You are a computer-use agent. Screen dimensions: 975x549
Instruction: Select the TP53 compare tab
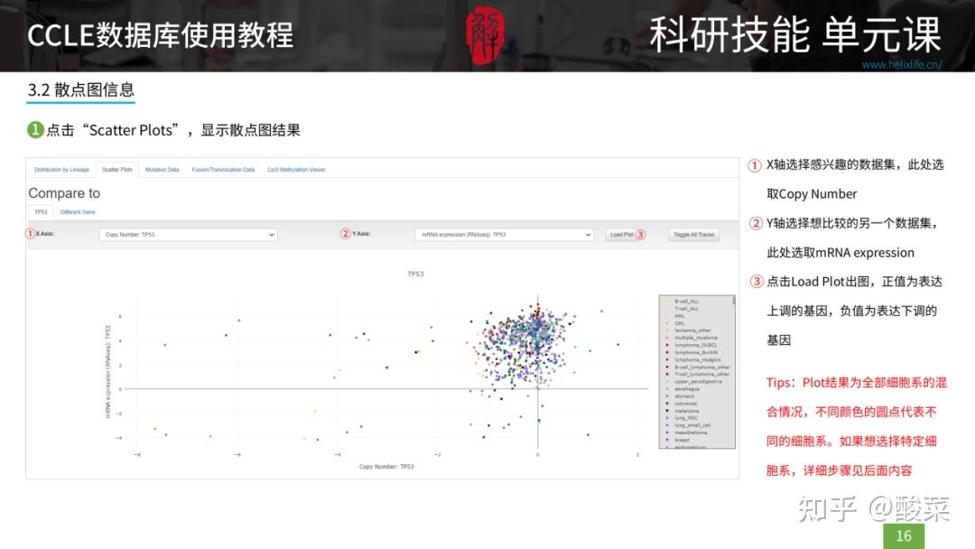41,212
